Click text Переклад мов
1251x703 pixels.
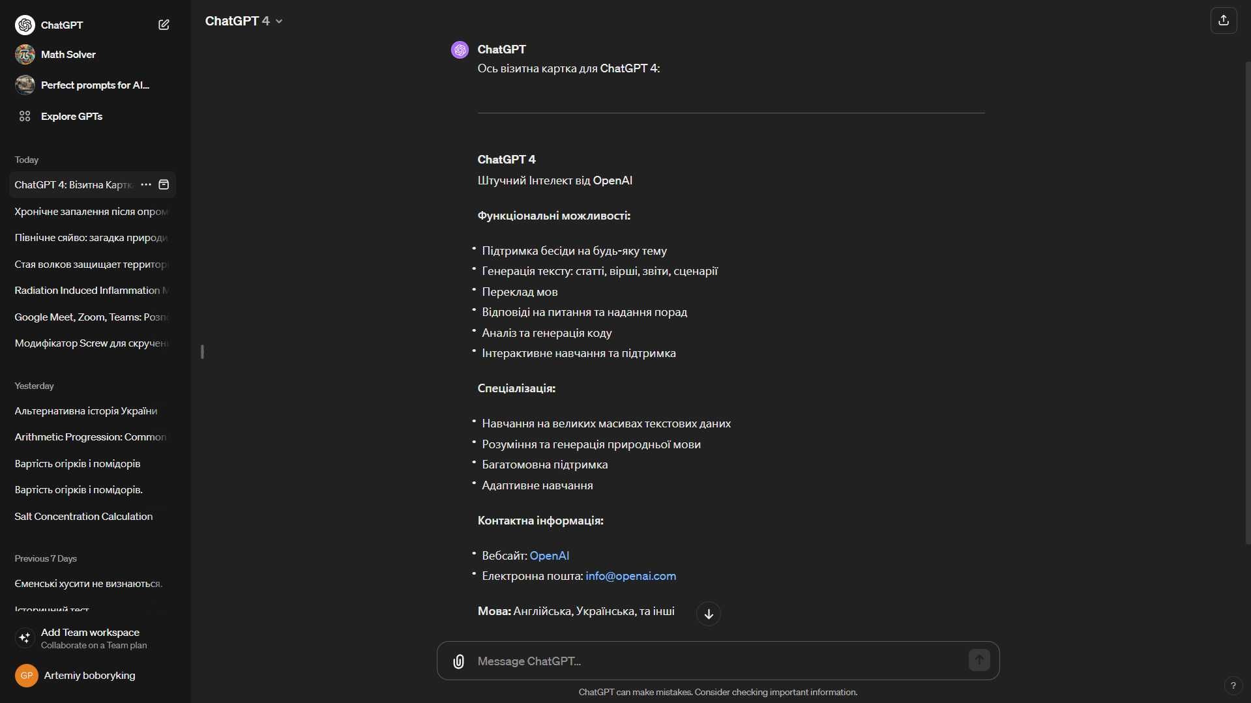click(520, 292)
